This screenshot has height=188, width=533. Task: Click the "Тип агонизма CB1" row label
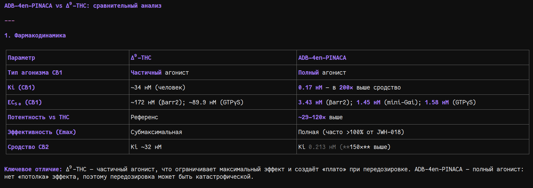35,73
